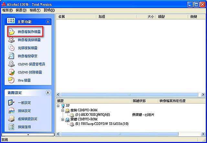The image size is (207, 143).
Task: Click the sidebar bottom scroll-down arrow
Action: pyautogui.click(x=28, y=135)
